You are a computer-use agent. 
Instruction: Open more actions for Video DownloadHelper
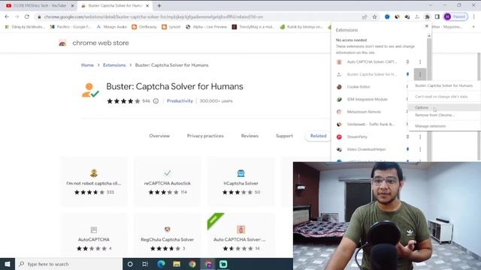420,149
